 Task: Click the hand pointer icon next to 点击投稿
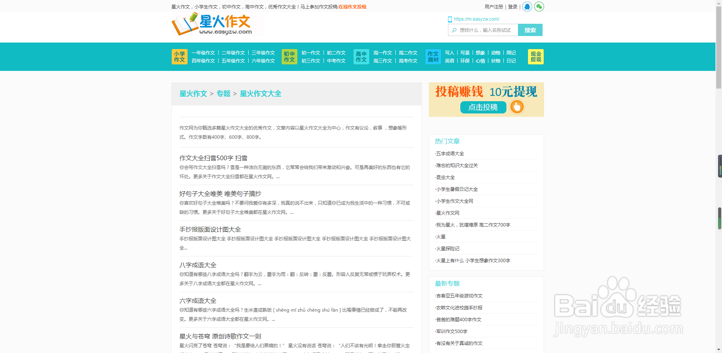(517, 107)
